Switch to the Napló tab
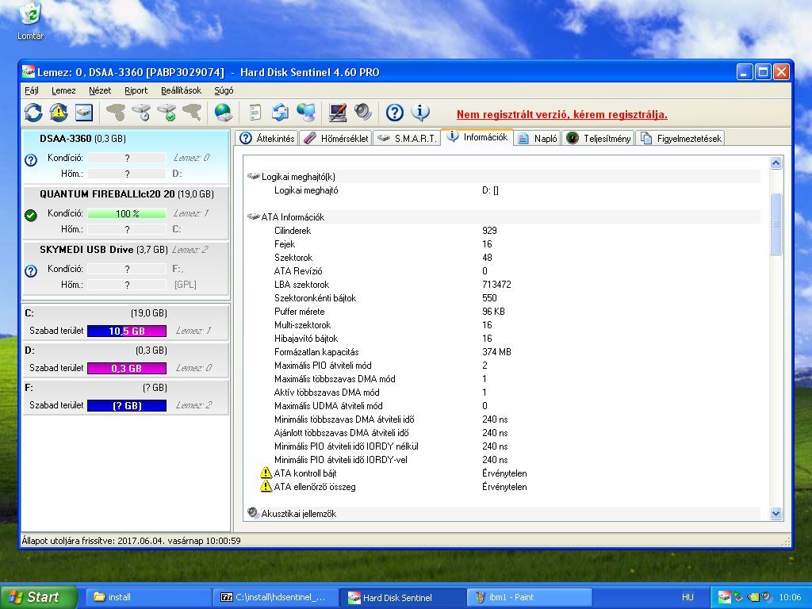 pos(537,138)
